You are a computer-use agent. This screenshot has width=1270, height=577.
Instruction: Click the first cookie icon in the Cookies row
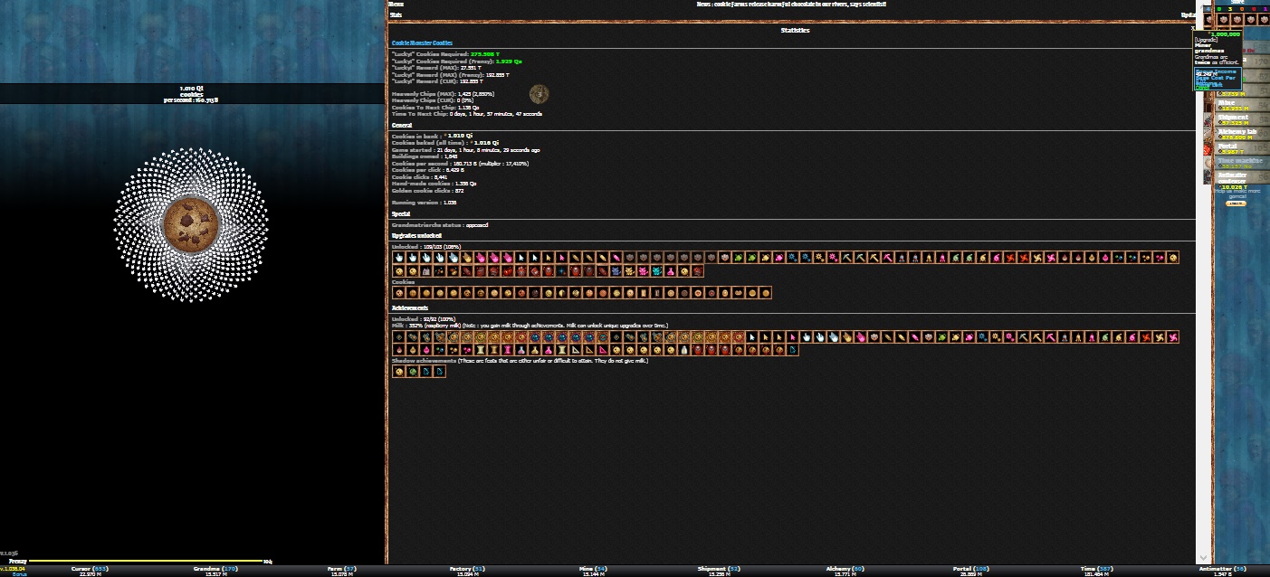coord(398,293)
